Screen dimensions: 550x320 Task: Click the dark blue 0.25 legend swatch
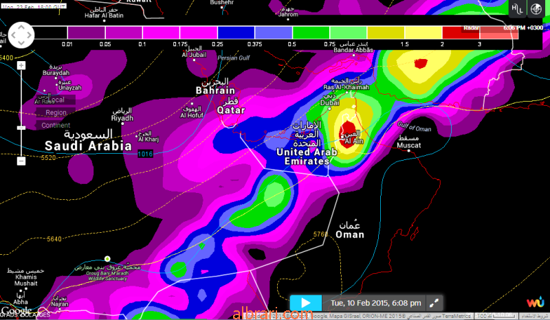click(x=236, y=32)
